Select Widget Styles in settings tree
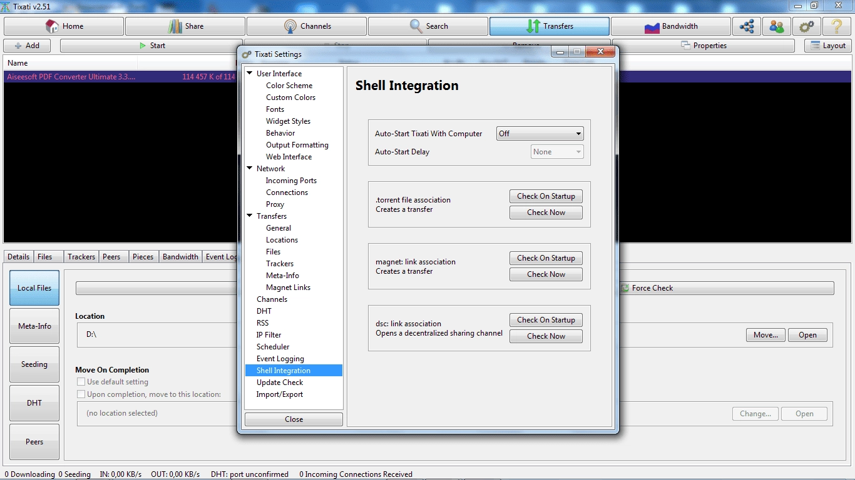Viewport: 855px width, 480px height. pos(288,121)
